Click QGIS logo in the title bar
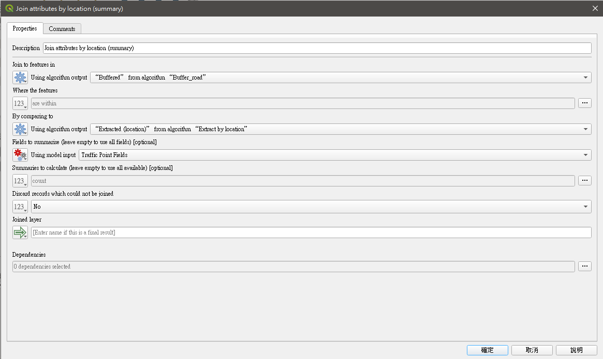 pyautogui.click(x=9, y=8)
